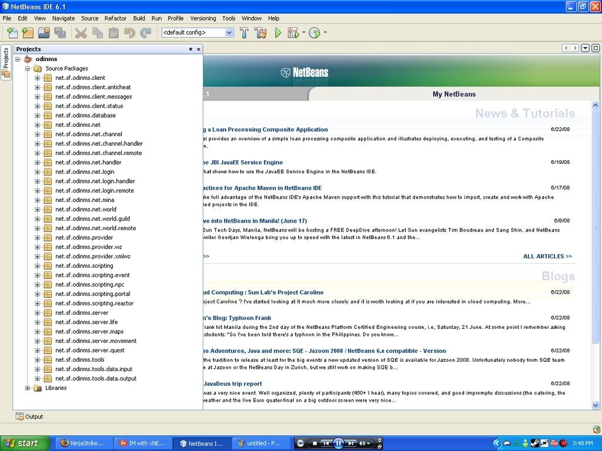Run the main project with green arrow
The height and width of the screenshot is (451, 602).
278,33
